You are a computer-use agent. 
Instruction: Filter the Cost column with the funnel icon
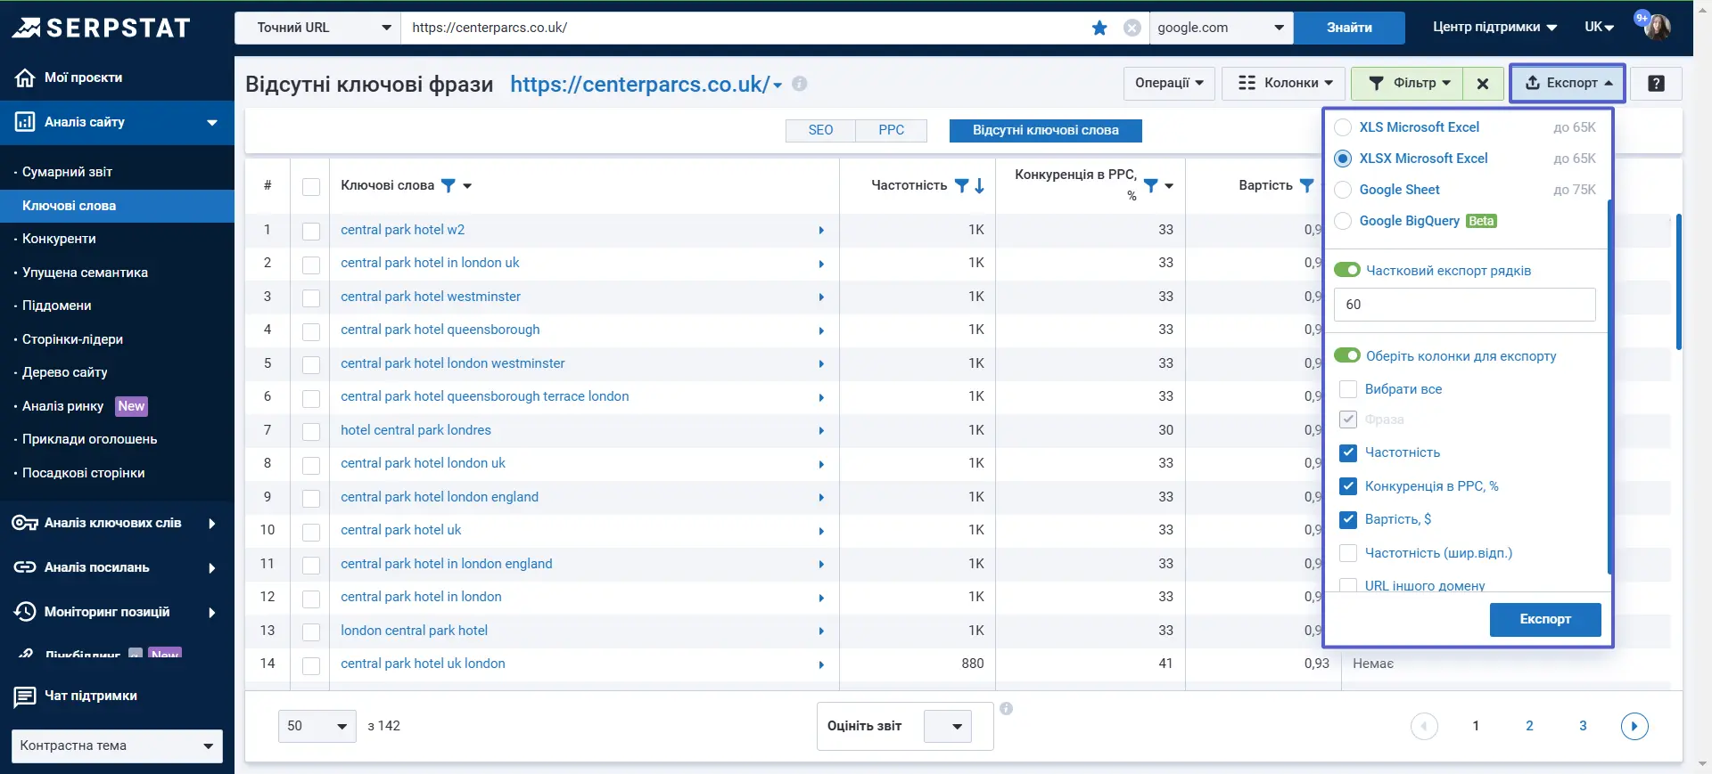click(x=1307, y=185)
